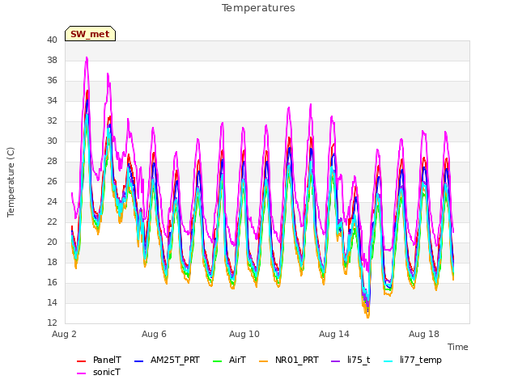This screenshot has height=388, width=518.
Task: Click the Aug 10 x-axis label
Action: tap(244, 334)
